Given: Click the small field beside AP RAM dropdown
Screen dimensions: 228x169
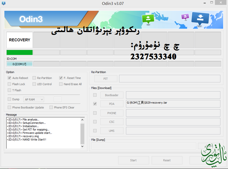Looking at the screenshot, I should 58,99.
